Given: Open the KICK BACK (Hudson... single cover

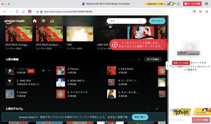Looking at the screenshot, I should coord(49,34).
